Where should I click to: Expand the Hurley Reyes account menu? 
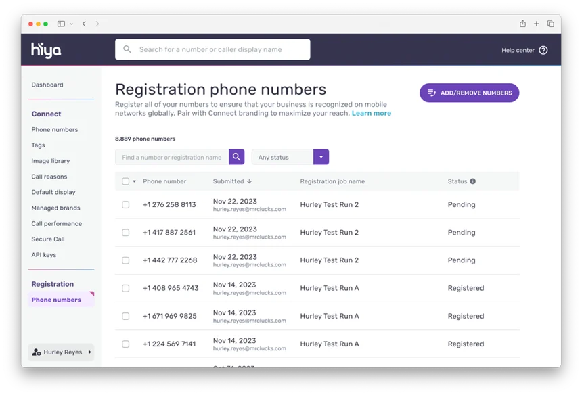[89, 352]
